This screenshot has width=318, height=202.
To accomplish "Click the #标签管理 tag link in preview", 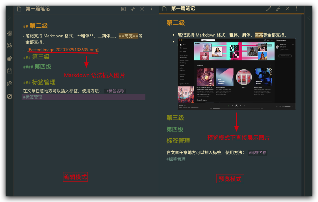I will click(176, 159).
